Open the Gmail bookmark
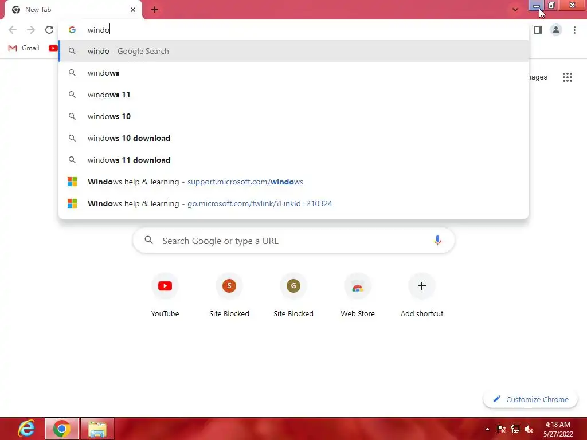This screenshot has height=440, width=587. [24, 48]
